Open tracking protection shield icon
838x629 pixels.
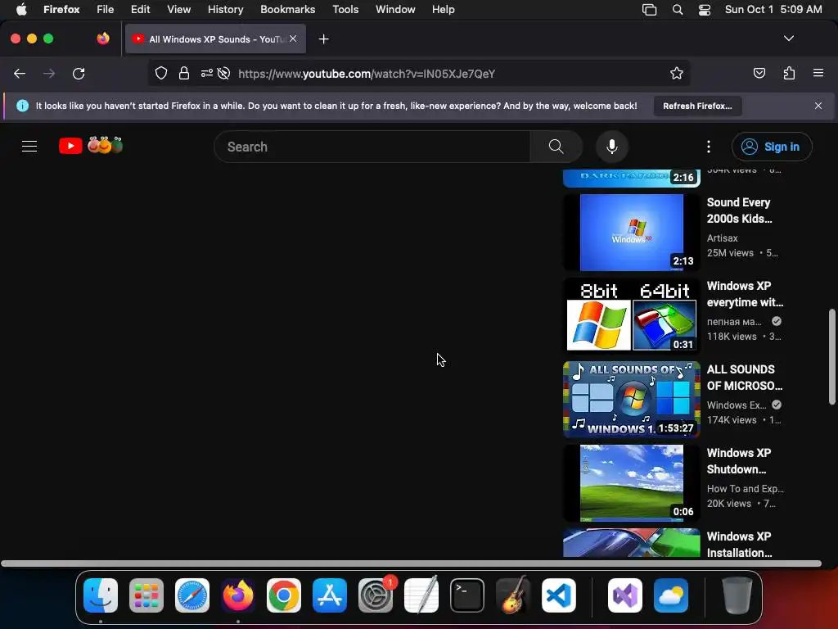(x=161, y=73)
